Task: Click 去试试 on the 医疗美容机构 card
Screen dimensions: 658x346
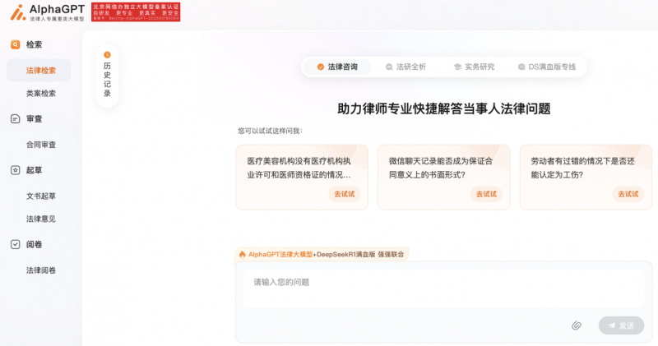Action: [344, 194]
